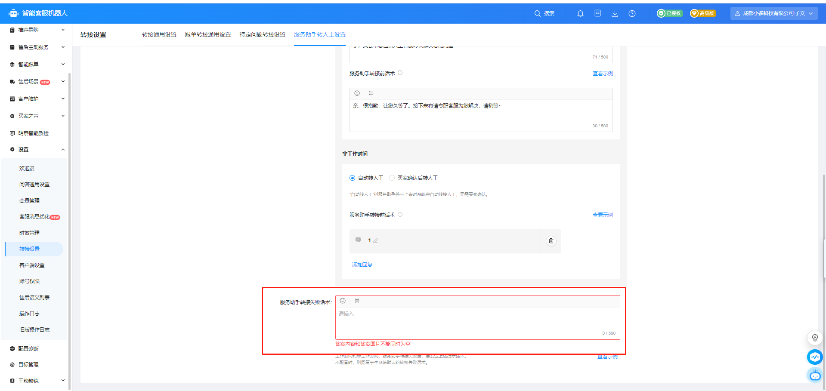Viewport: 826px width, 391px height.
Task: Expand the 买家之声 menu chevron
Action: (63, 116)
